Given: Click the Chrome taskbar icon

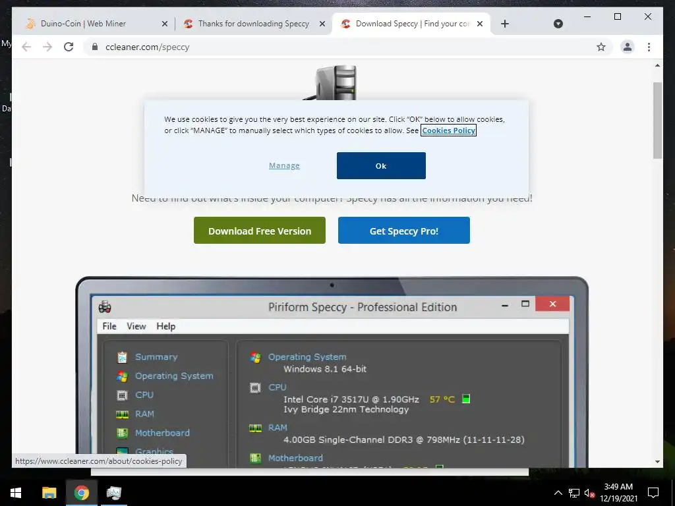Looking at the screenshot, I should pos(81,493).
